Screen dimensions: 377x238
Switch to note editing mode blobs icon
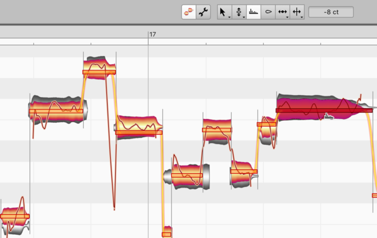189,12
